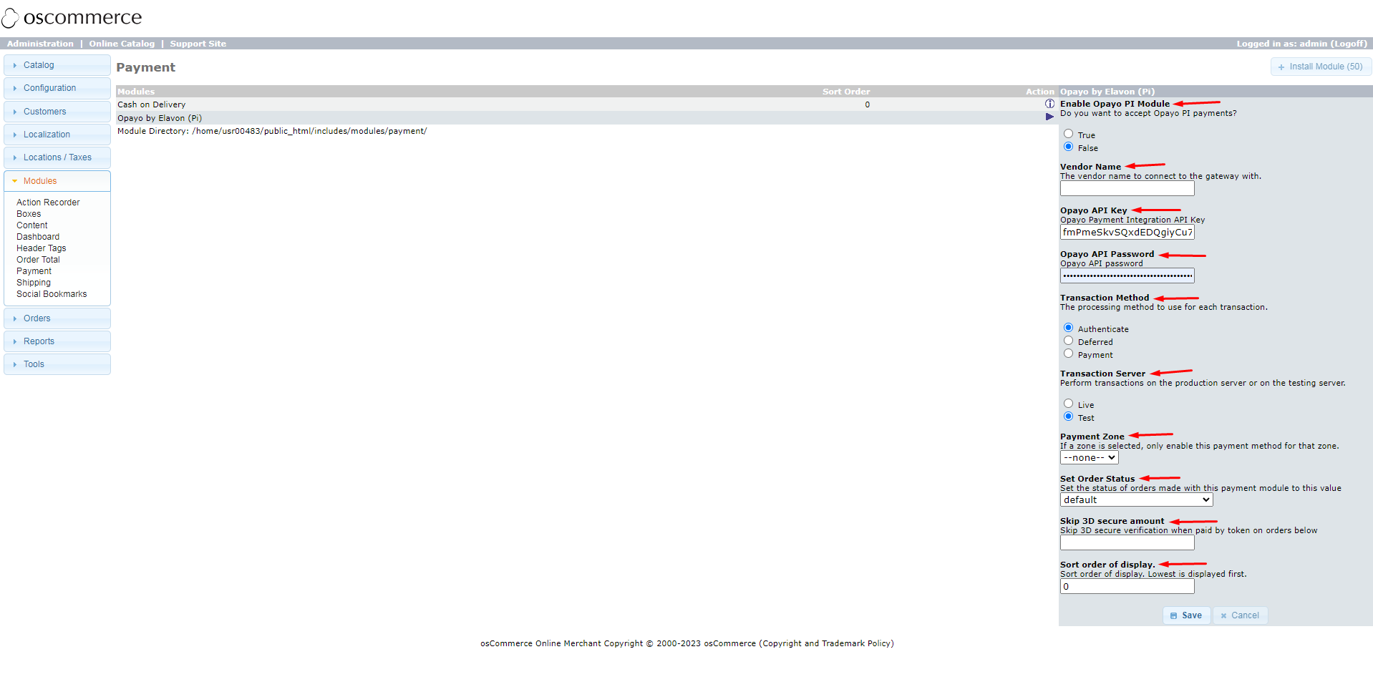Open Dashboard modules
This screenshot has height=692, width=1373.
38,237
